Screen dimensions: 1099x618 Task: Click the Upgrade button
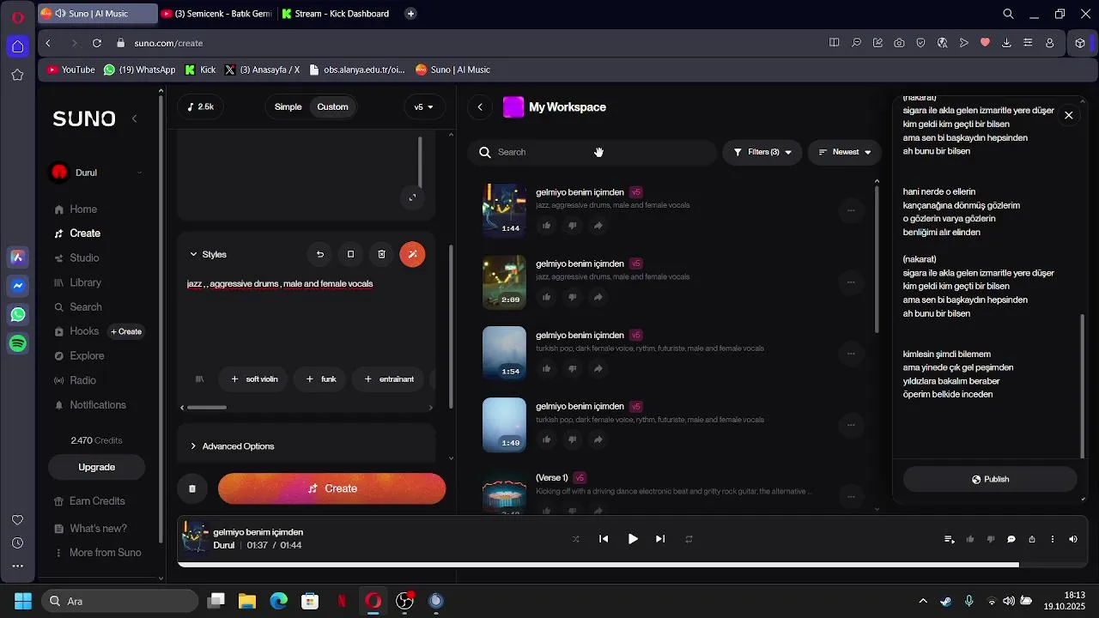pos(96,467)
